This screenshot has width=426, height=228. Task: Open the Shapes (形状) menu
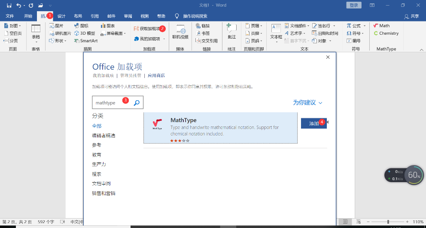58,41
